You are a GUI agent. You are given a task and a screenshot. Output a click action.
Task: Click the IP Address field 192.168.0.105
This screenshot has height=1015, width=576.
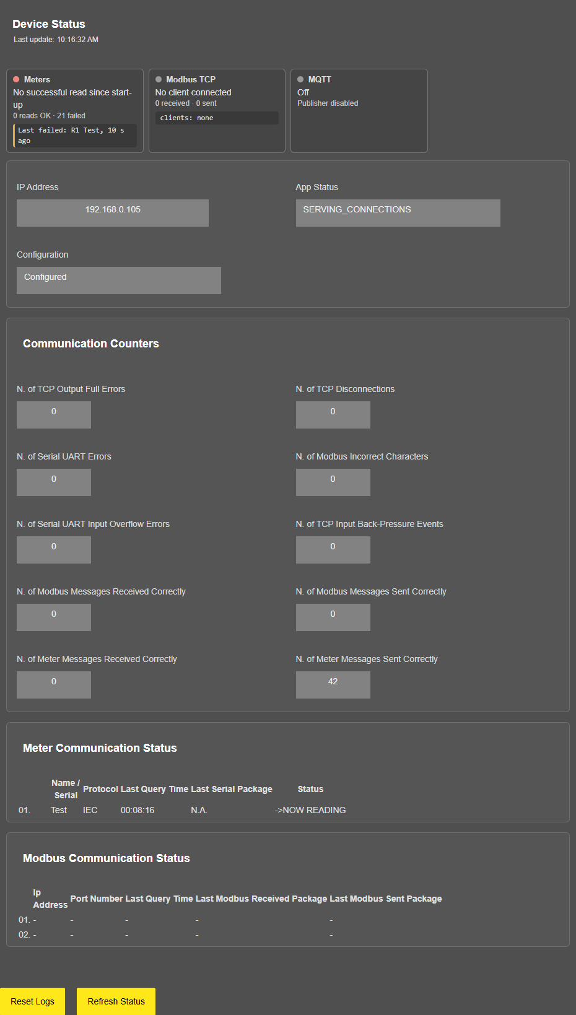point(113,213)
